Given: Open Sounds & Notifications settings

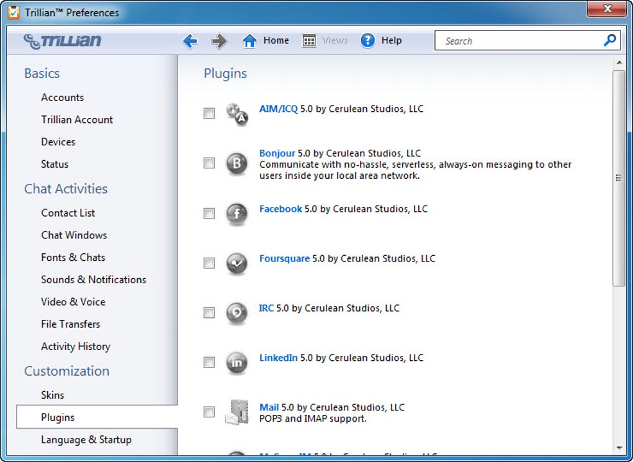Looking at the screenshot, I should [94, 279].
